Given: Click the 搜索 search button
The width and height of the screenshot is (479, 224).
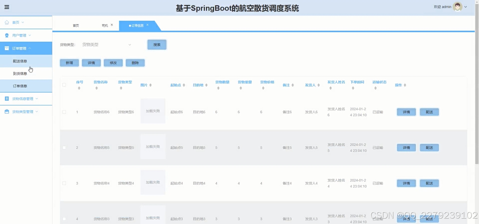Looking at the screenshot, I should [x=156, y=44].
